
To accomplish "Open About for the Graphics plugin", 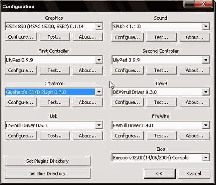I will pos(88,37).
